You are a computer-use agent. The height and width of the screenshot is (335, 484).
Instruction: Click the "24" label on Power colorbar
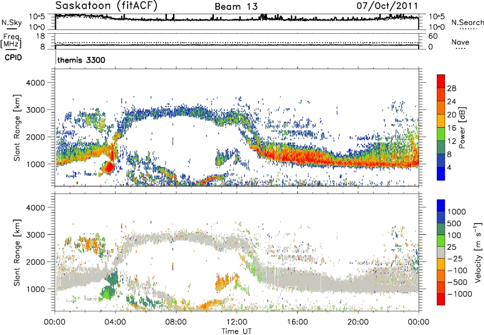pyautogui.click(x=451, y=102)
